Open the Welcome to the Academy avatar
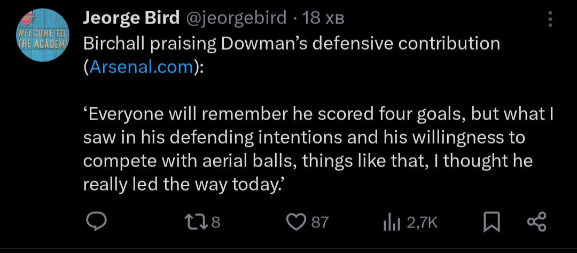The width and height of the screenshot is (577, 253). tap(44, 36)
